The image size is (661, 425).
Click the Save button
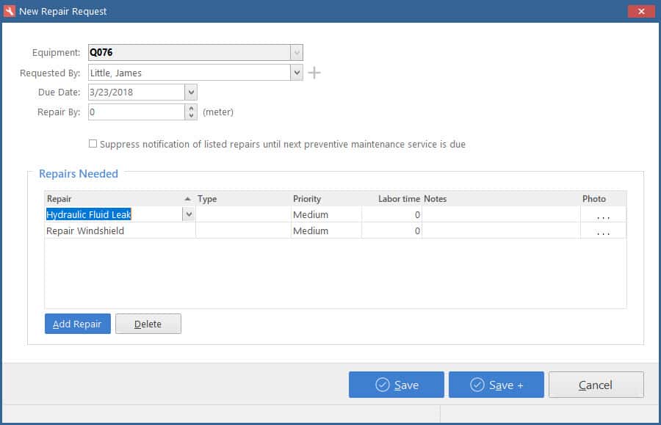(x=397, y=385)
